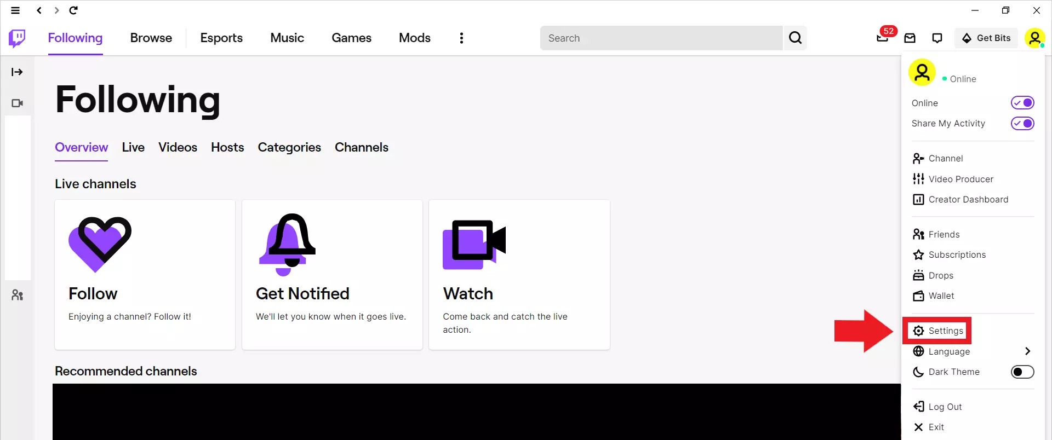
Task: Click into the Search input field
Action: (x=661, y=38)
